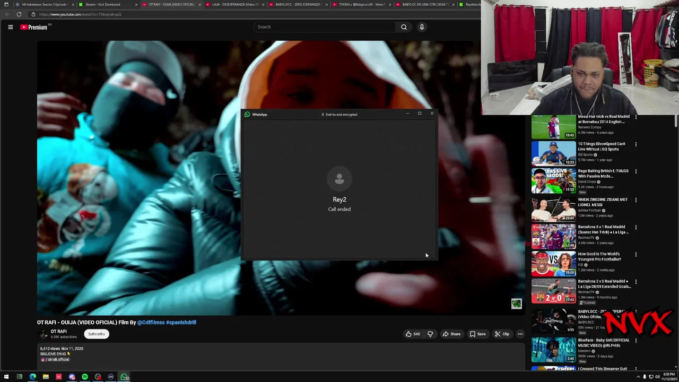Open File Explorer from the taskbar
The width and height of the screenshot is (679, 382).
tap(46, 377)
